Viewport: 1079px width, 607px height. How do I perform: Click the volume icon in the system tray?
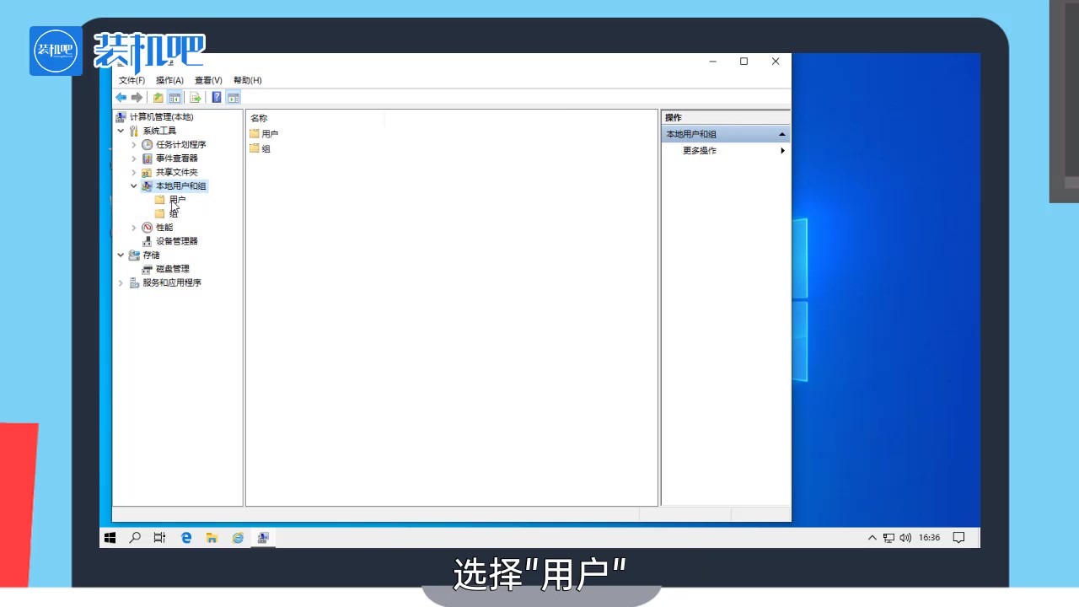[x=905, y=537]
